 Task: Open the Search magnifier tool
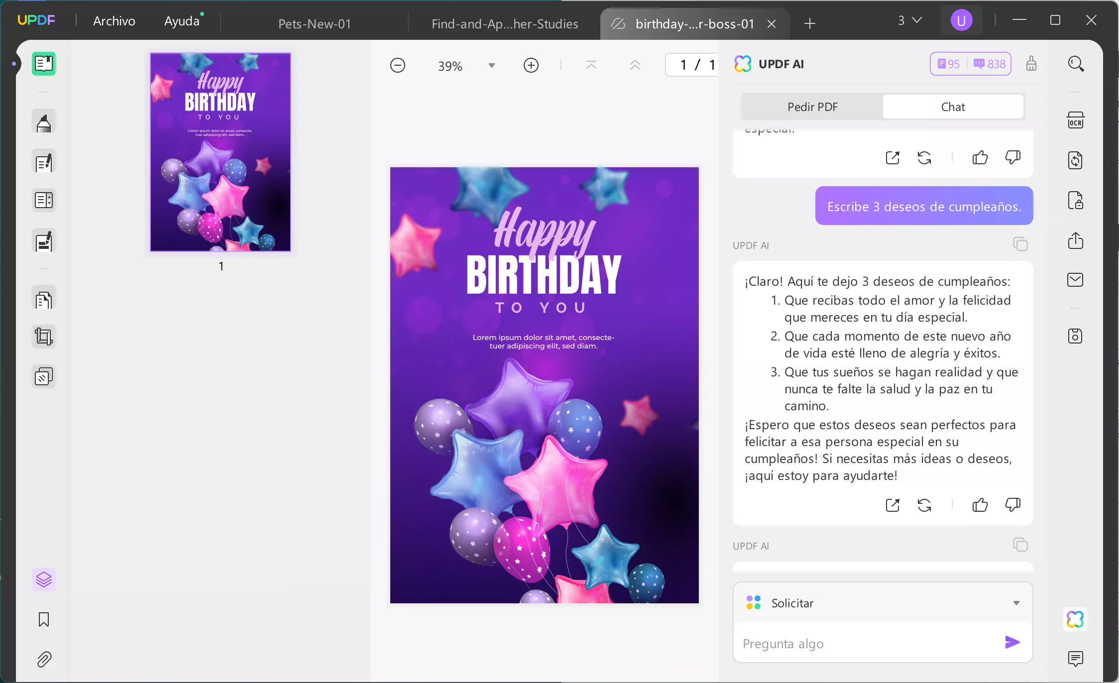1076,64
